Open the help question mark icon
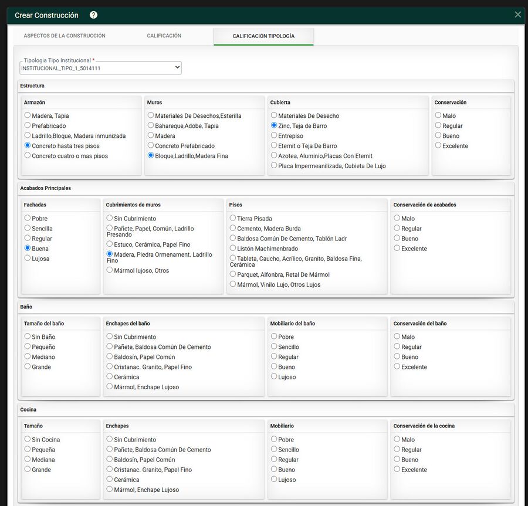Screen dimensions: 528x506 (x=94, y=15)
